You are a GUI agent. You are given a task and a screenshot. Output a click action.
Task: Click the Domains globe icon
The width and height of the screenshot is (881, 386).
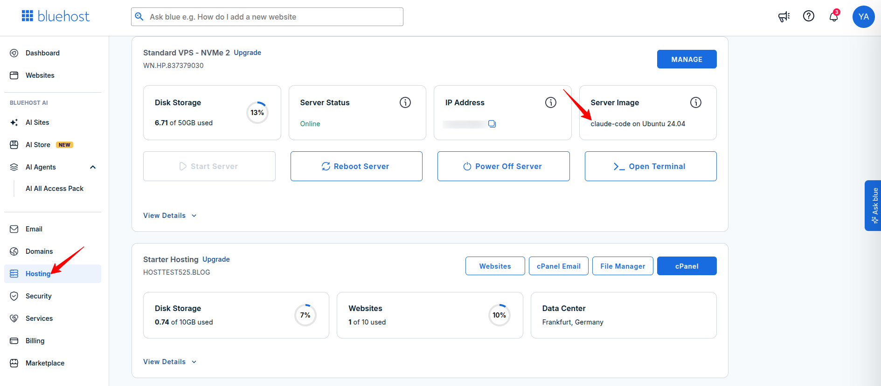(14, 251)
